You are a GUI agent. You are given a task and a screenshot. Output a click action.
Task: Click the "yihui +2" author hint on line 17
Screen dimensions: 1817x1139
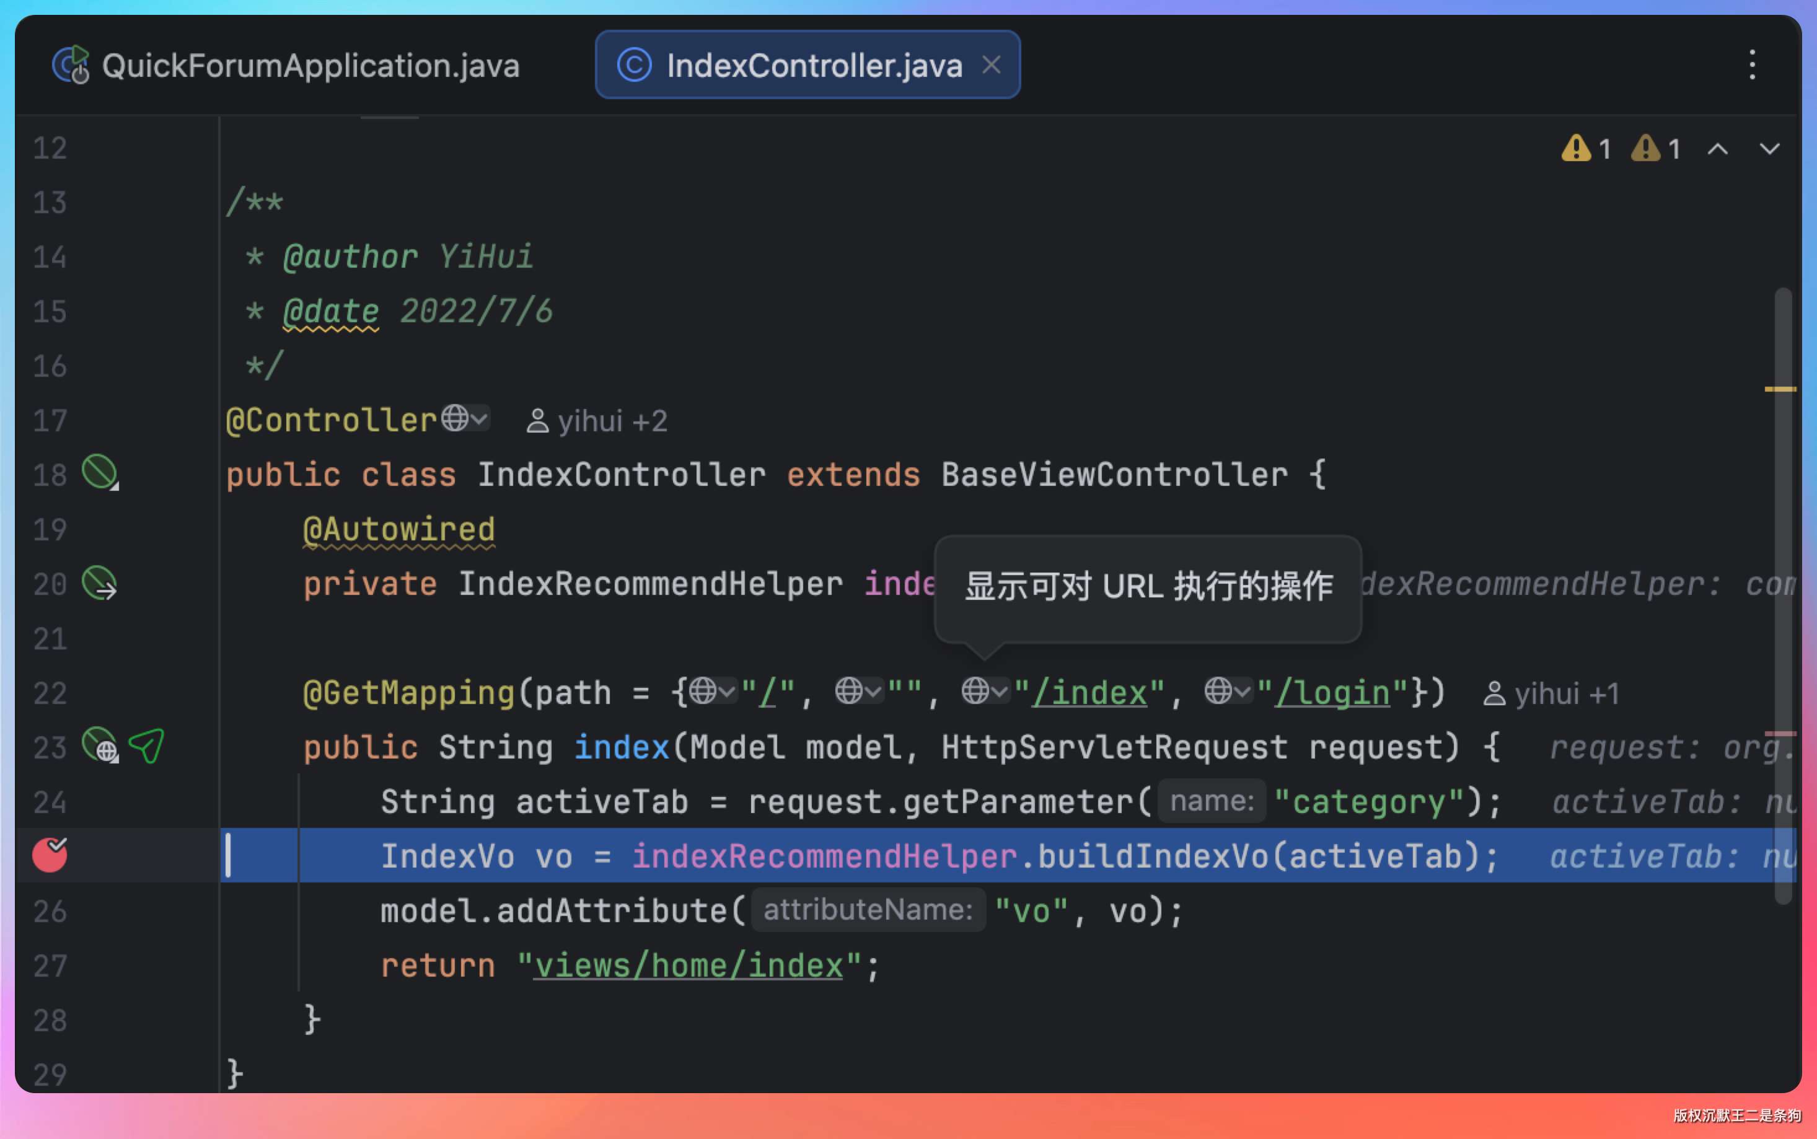(x=597, y=421)
